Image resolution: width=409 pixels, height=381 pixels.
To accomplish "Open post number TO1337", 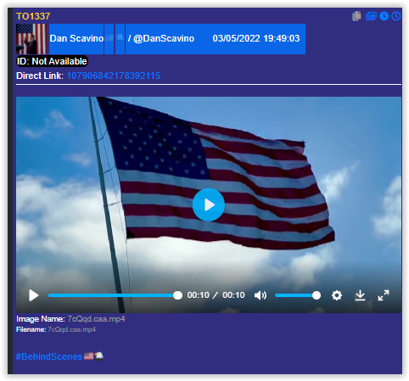I will pyautogui.click(x=33, y=16).
